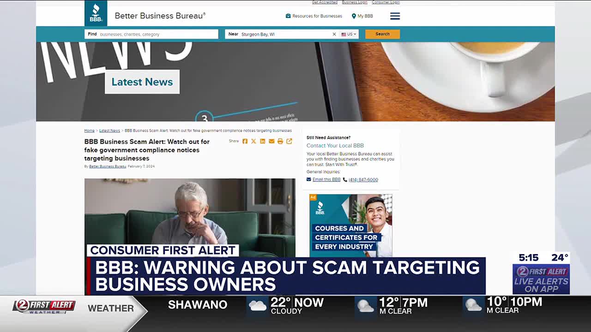Open My BBB location menu
The image size is (591, 332).
pos(362,16)
